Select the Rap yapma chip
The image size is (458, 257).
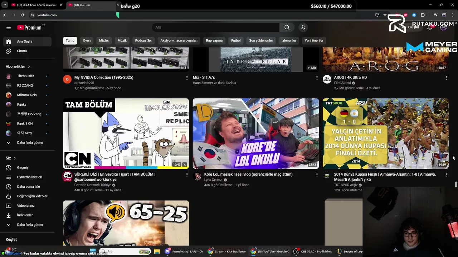[x=214, y=40]
